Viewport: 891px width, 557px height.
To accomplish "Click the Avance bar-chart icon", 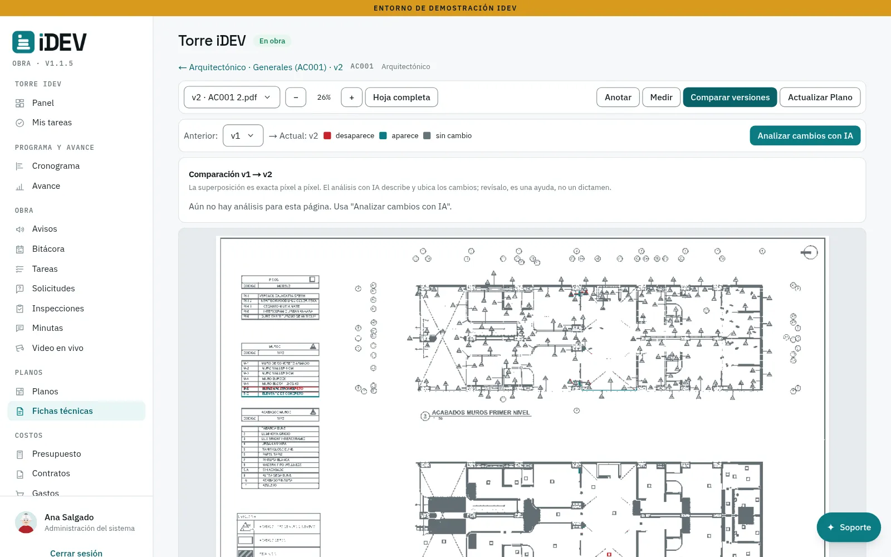I will point(20,186).
